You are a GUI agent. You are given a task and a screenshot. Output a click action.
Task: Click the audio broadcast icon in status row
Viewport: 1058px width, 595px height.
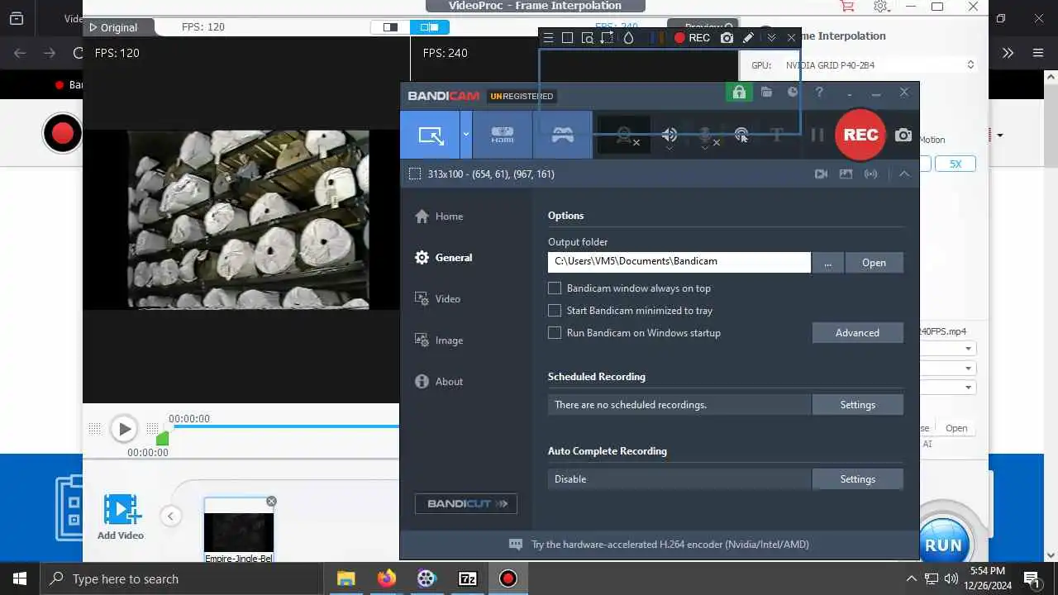(x=870, y=174)
